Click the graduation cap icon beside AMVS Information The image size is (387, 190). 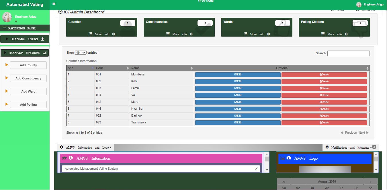[x=64, y=157]
